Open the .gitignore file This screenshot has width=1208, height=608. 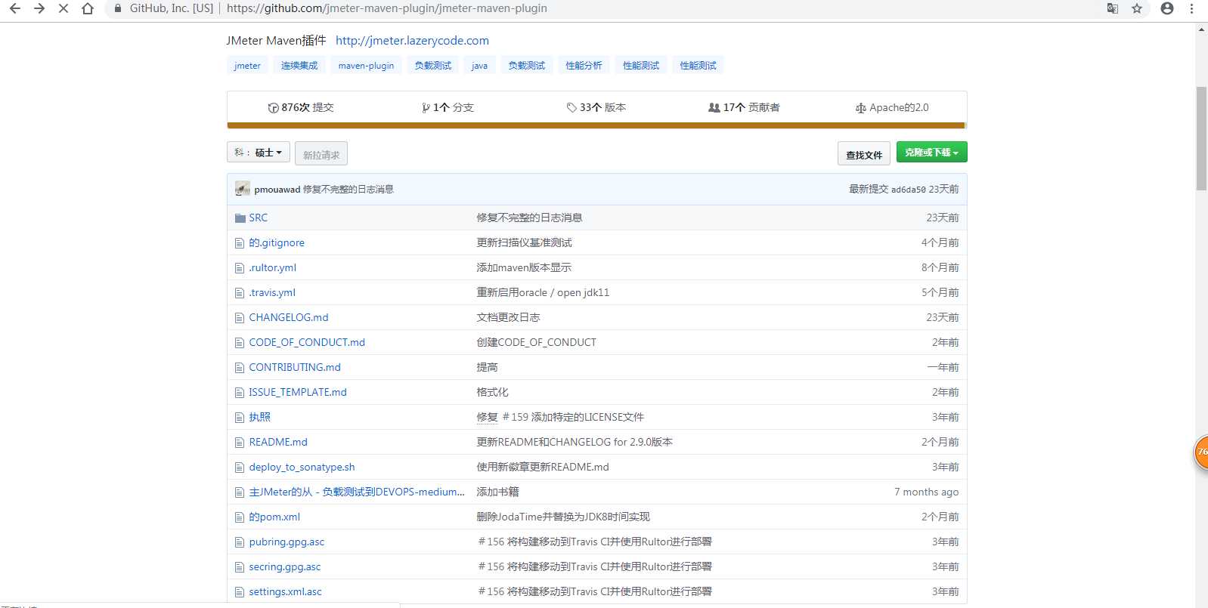(277, 242)
